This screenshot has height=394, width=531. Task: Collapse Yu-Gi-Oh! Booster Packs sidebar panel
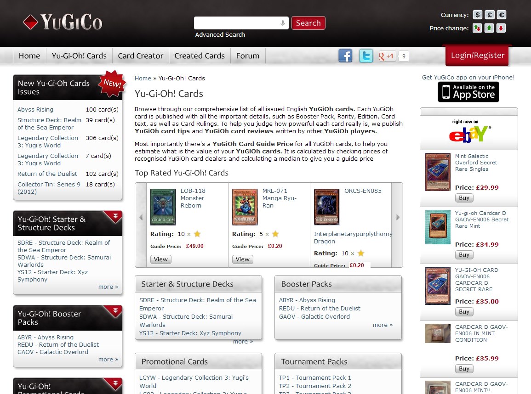coord(115,310)
